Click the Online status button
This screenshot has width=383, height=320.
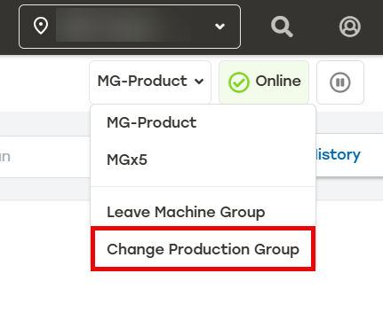[x=264, y=82]
